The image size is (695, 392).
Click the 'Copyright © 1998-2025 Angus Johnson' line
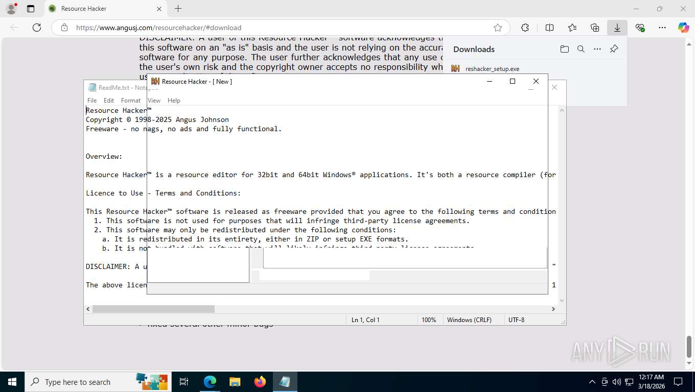[157, 119]
